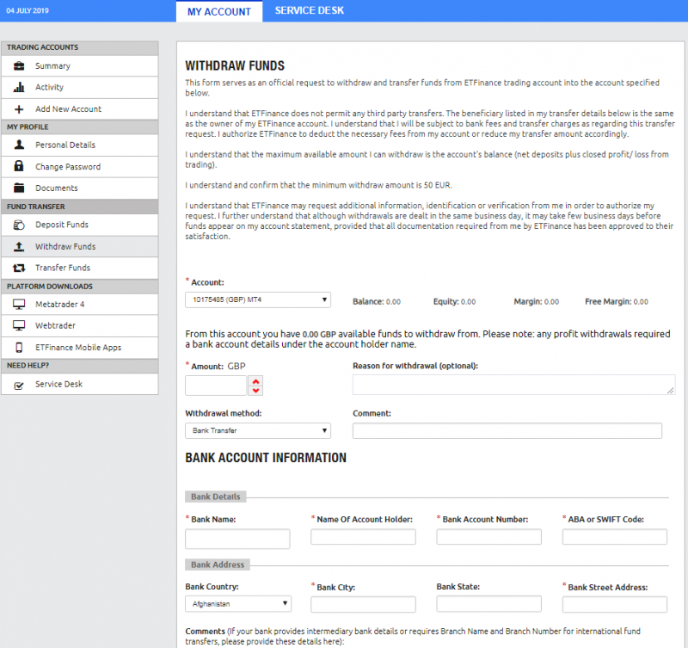
Task: Focus the Amount GBP input field
Action: point(216,386)
